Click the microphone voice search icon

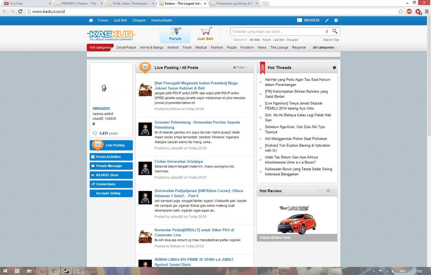tap(327, 32)
